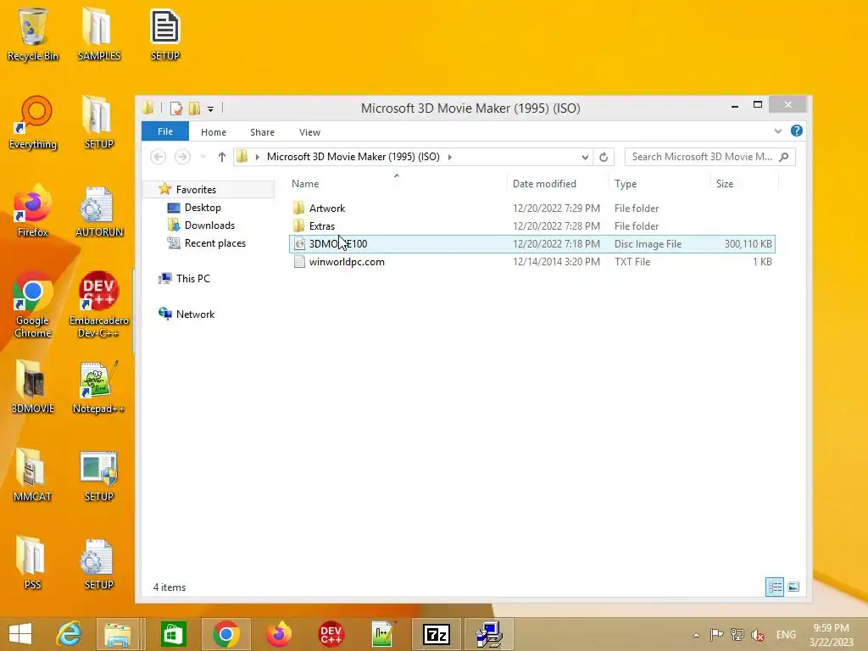Sort by Type column header
The image size is (868, 651).
pos(659,184)
